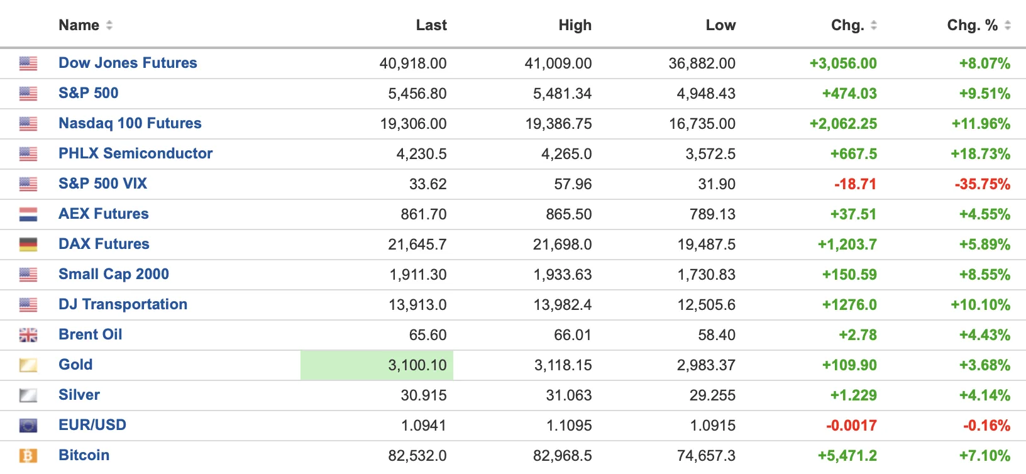Click the highlighted Gold last price cell
The image size is (1026, 474).
tap(377, 365)
